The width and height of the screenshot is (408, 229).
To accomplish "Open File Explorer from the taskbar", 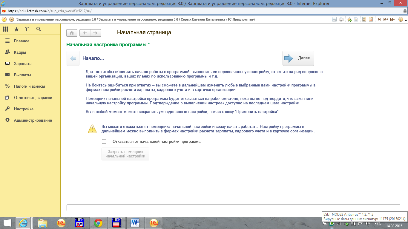I will [43, 223].
